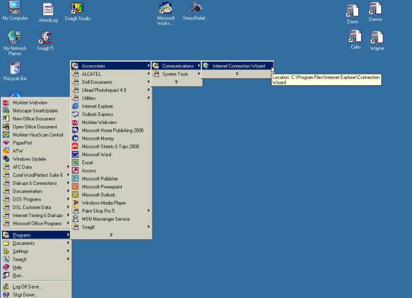Image resolution: width=412 pixels, height=298 pixels.
Task: Click the Outlook Express icon in Programs menu
Action: [x=75, y=115]
